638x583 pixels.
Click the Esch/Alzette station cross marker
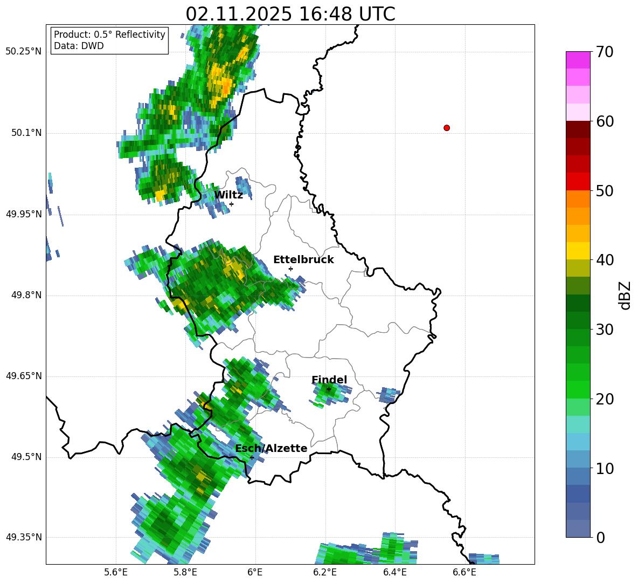pyautogui.click(x=252, y=457)
